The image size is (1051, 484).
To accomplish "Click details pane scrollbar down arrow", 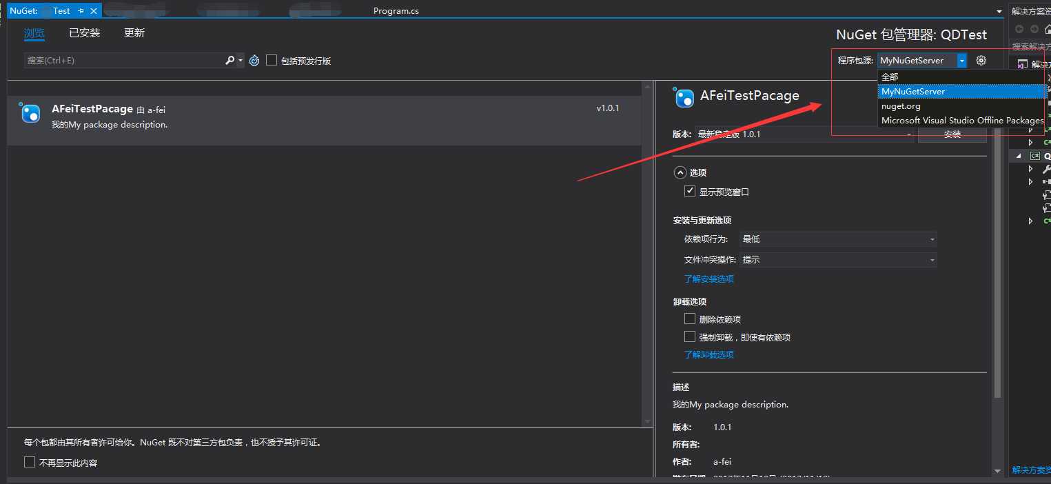I will pyautogui.click(x=997, y=472).
